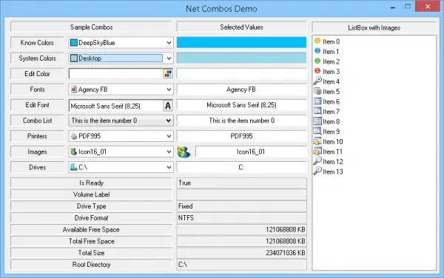This screenshot has width=444, height=278.
Task: Click the magnifier icon beside Item 4
Action: tap(317, 81)
